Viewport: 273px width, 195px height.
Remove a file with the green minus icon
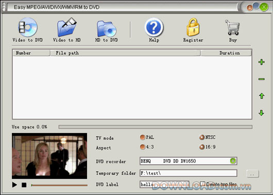tap(261, 79)
